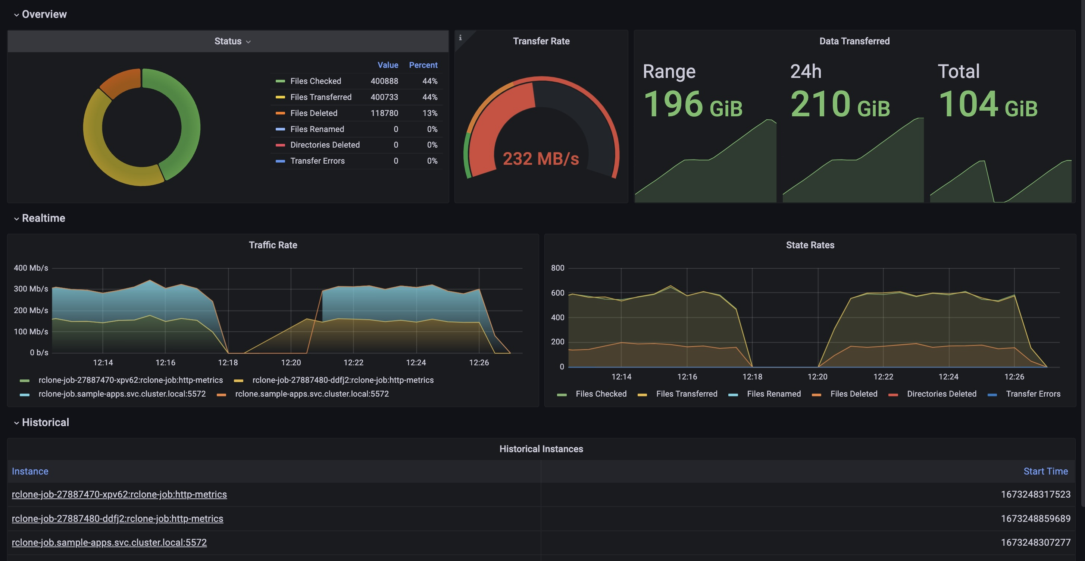Click the 232 MB/s gauge value
The image size is (1085, 561).
coord(541,159)
